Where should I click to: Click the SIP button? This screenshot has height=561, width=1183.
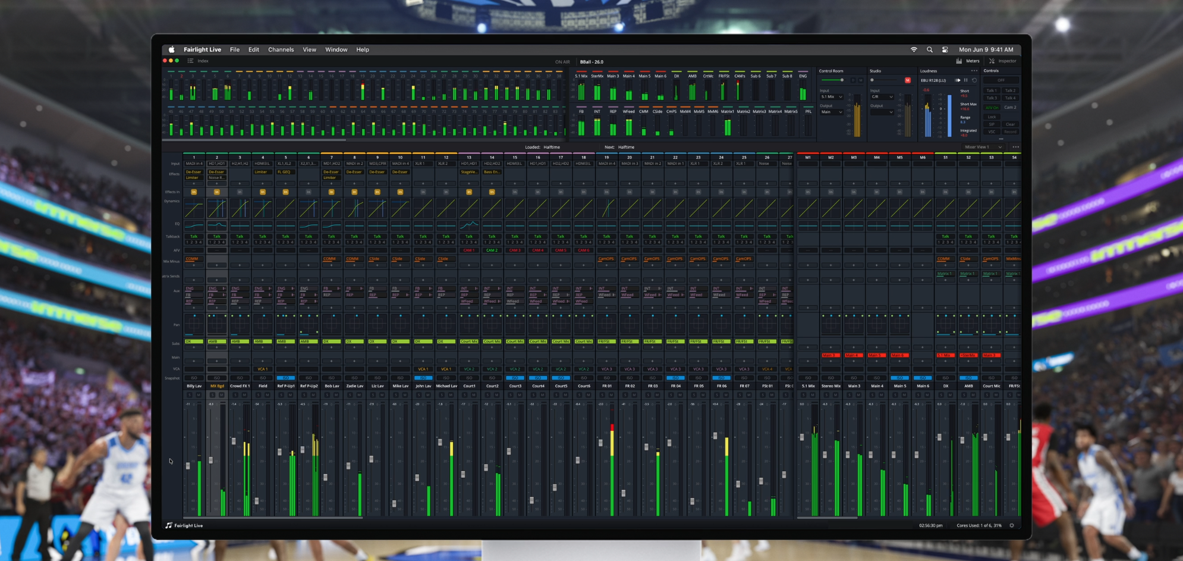coord(992,124)
